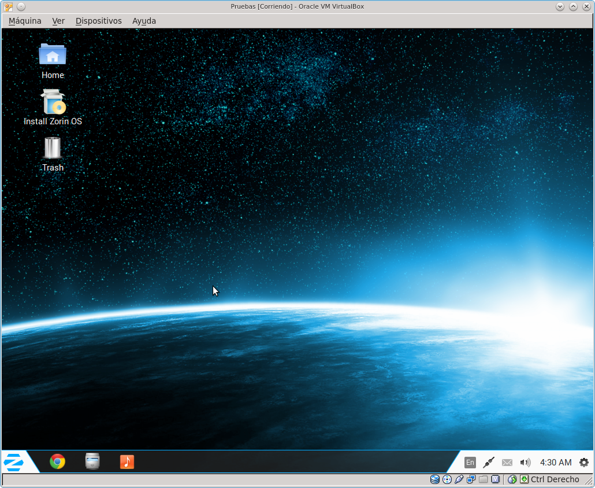This screenshot has height=488, width=595.
Task: Select the Trash icon on desktop
Action: tap(53, 148)
